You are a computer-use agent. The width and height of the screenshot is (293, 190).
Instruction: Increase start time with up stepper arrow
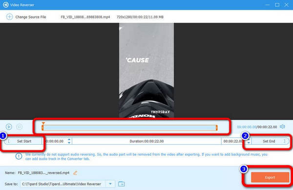pos(69,139)
